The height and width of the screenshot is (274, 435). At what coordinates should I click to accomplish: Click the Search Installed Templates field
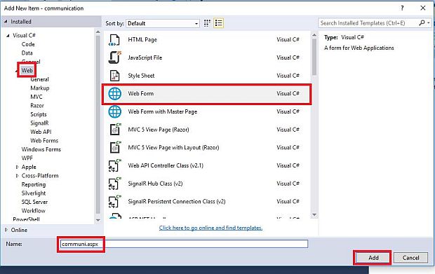click(368, 22)
